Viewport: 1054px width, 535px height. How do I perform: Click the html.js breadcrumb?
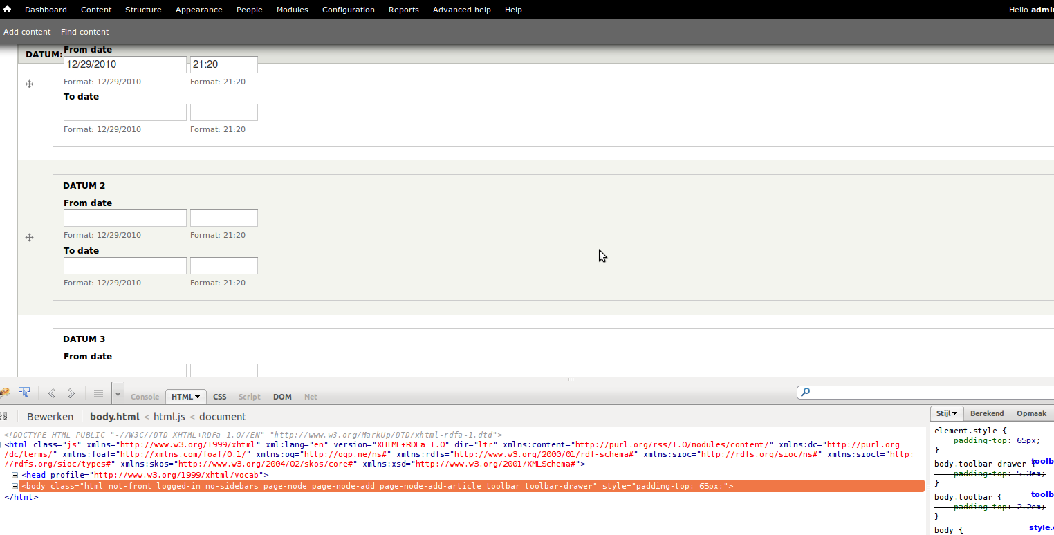click(169, 417)
